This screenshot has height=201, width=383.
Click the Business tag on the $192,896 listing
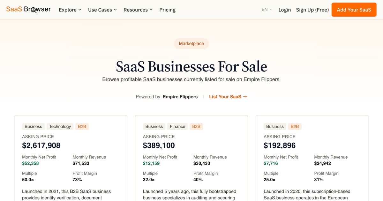tap(275, 127)
